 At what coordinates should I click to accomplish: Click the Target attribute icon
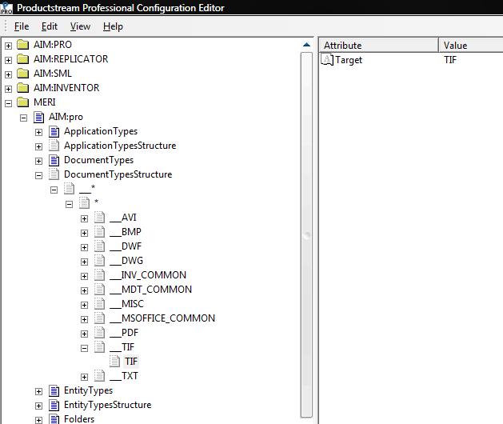coord(327,60)
